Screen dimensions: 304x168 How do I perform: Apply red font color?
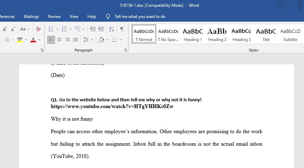pos(33,40)
